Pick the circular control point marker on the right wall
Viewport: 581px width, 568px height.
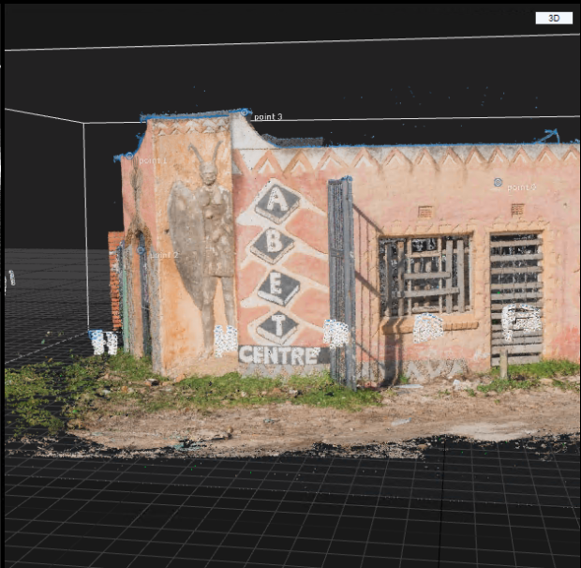click(x=498, y=183)
